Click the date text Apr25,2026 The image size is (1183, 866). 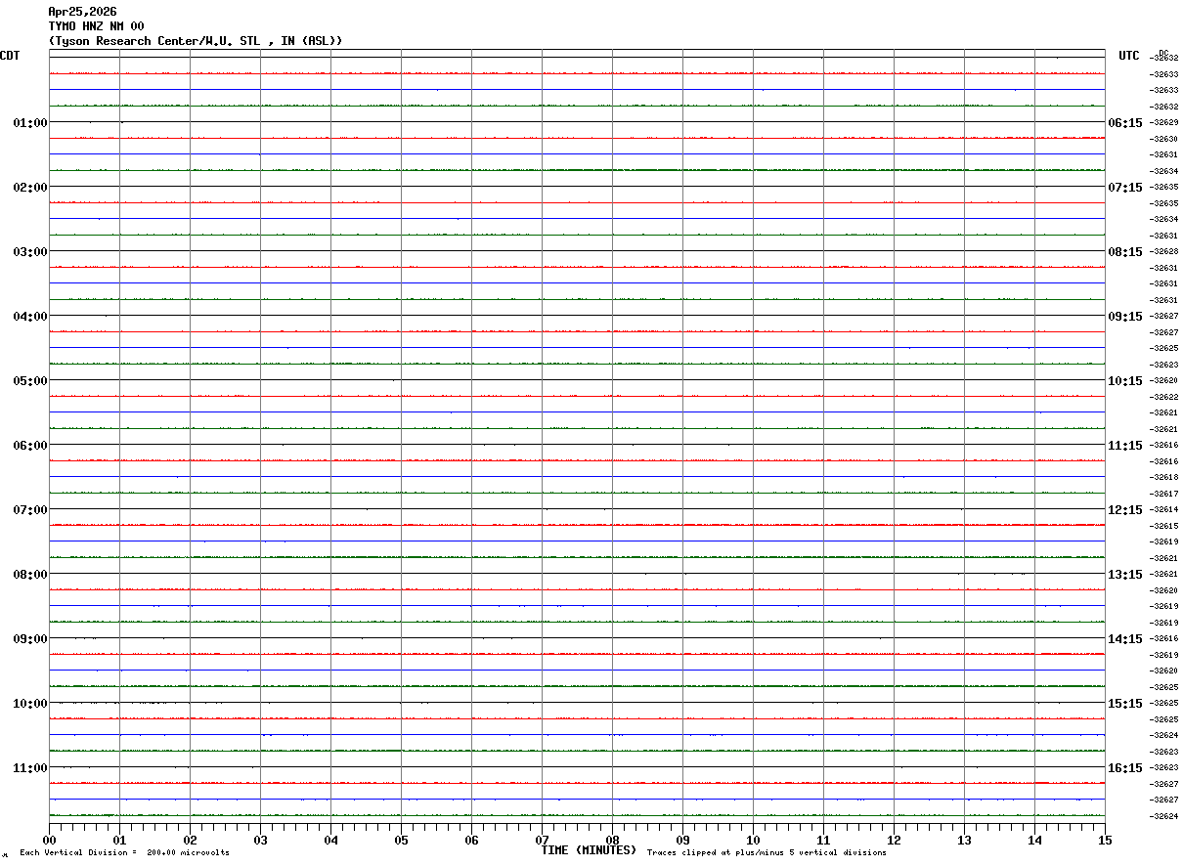pyautogui.click(x=82, y=12)
